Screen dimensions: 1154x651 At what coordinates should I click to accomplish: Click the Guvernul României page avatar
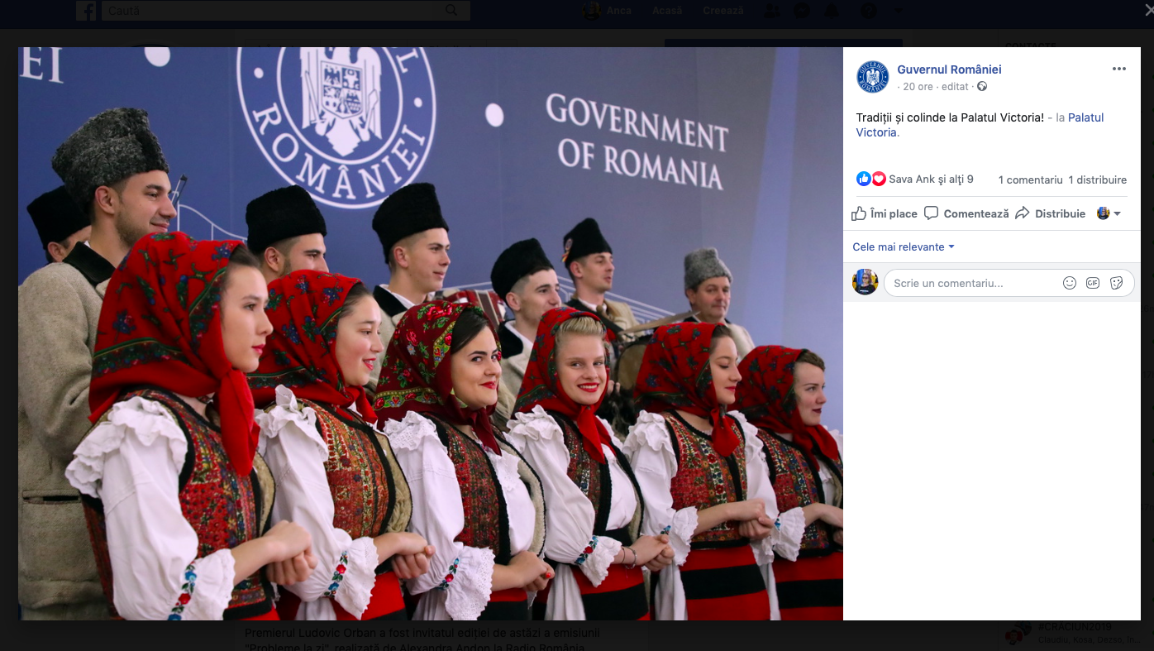click(x=872, y=77)
